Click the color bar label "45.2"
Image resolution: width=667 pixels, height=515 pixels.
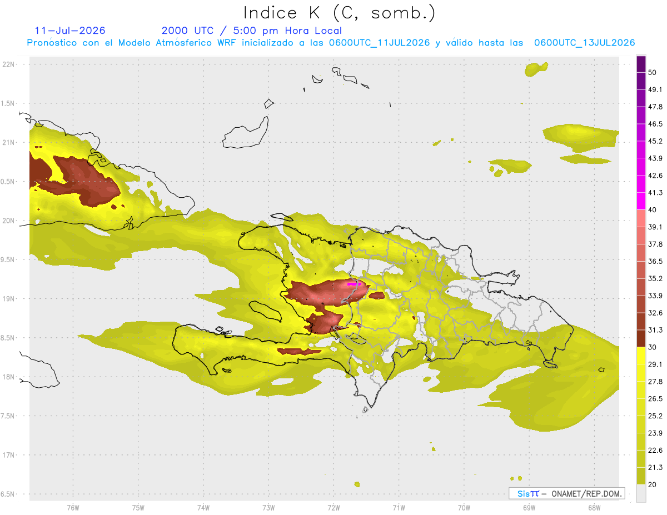pyautogui.click(x=655, y=141)
